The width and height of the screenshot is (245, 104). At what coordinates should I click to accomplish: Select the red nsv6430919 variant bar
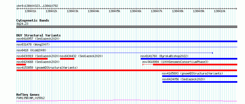pos(32,59)
